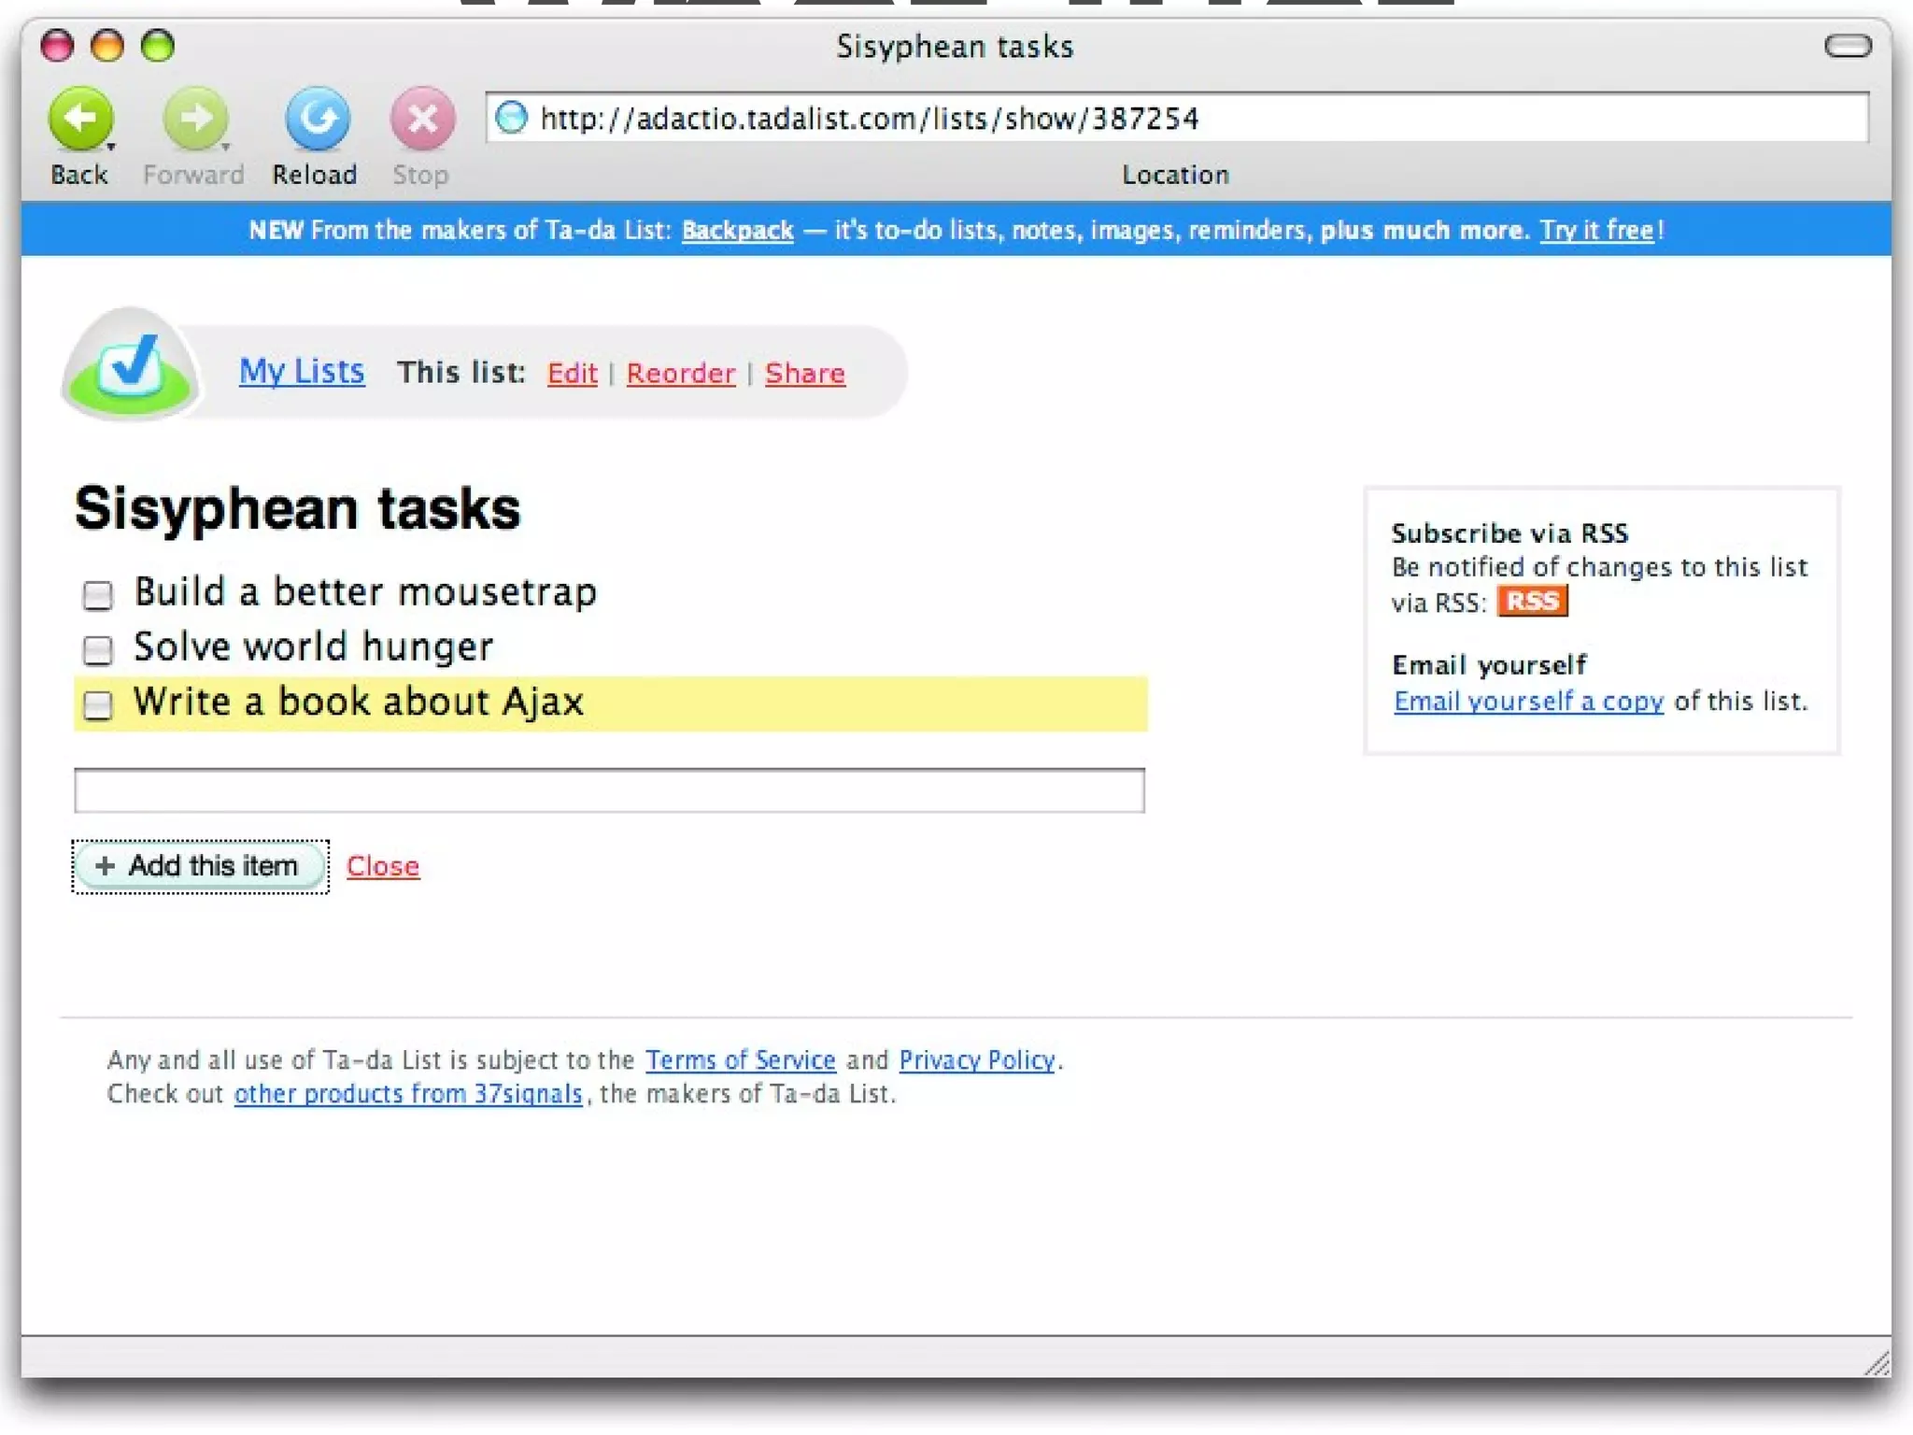This screenshot has width=1913, height=1435.
Task: Open the My Lists navigation link
Action: point(302,371)
